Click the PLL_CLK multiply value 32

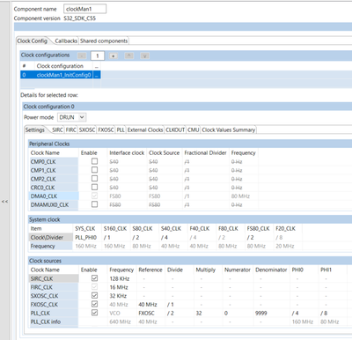point(209,313)
